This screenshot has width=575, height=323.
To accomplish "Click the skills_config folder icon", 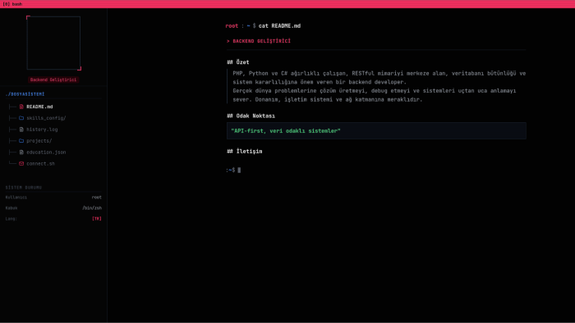I will [21, 118].
